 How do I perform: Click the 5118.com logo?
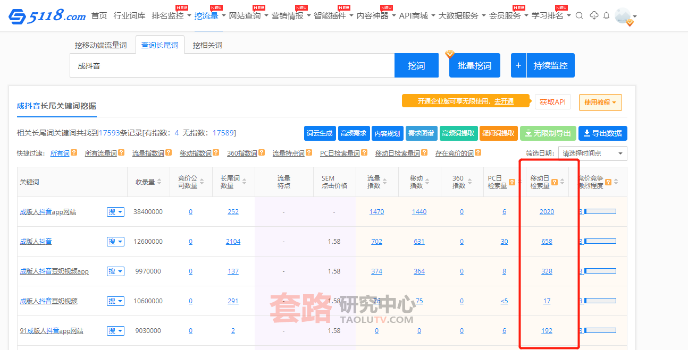click(47, 16)
